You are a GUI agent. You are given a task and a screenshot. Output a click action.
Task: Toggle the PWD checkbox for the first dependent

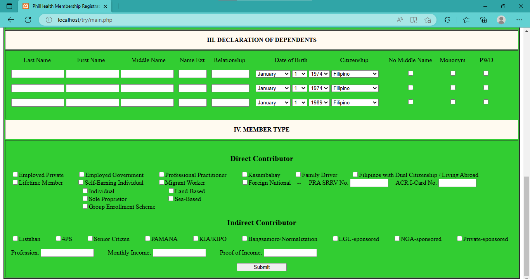(486, 72)
